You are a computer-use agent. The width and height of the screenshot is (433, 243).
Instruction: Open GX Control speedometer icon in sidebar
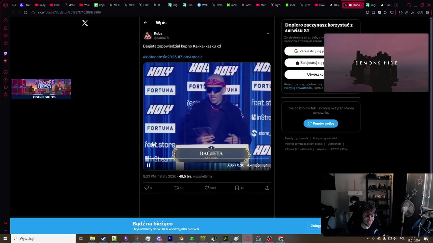point(5,20)
